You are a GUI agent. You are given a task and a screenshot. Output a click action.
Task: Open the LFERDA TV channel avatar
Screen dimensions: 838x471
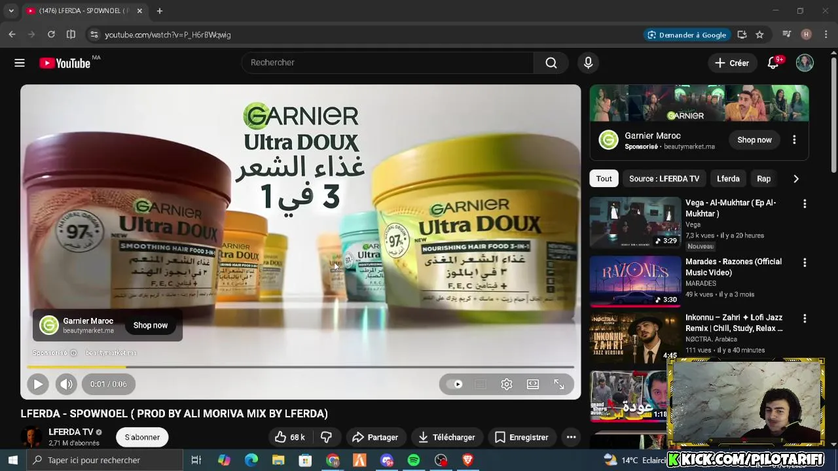[31, 437]
